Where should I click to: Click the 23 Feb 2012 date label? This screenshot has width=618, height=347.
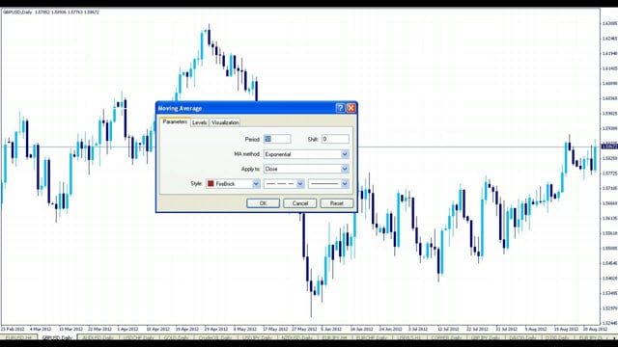point(13,329)
